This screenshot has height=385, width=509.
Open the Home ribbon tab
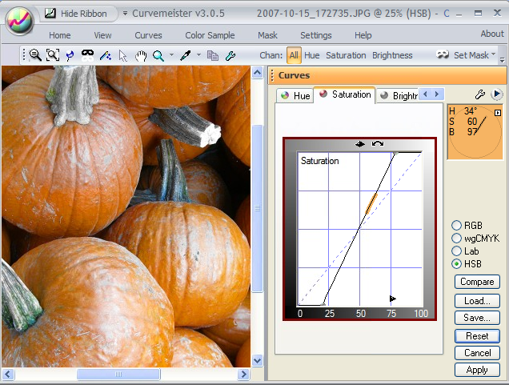[x=60, y=35]
